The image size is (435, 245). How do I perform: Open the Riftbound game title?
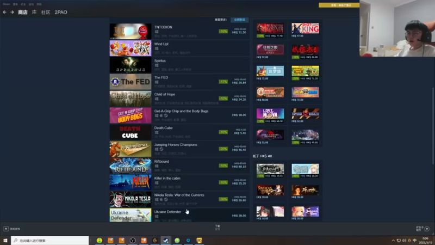[161, 161]
